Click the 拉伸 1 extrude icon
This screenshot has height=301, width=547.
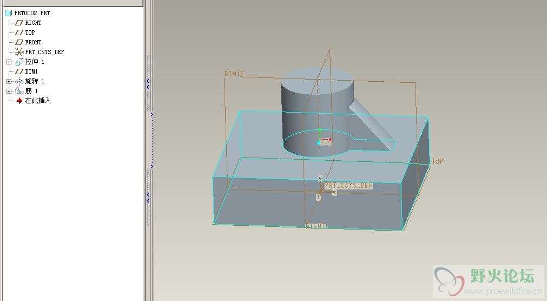click(x=19, y=62)
